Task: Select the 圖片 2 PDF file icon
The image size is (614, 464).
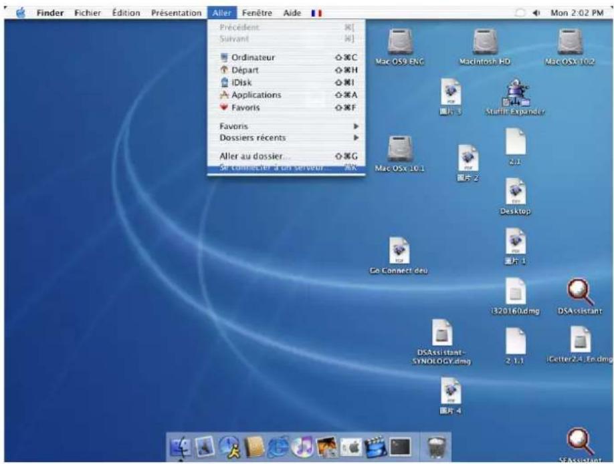Action: tap(468, 158)
